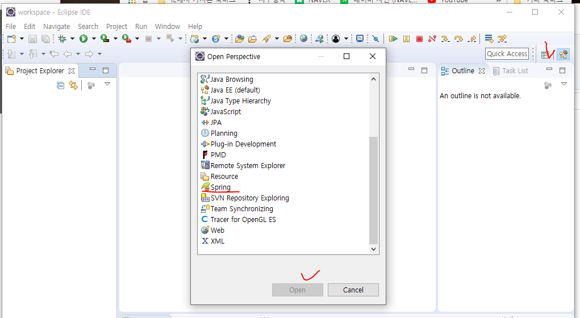
Task: Click the New wizard toolbar icon
Action: tap(11, 39)
